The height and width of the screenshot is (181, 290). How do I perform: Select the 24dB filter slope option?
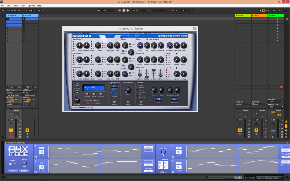click(x=154, y=39)
